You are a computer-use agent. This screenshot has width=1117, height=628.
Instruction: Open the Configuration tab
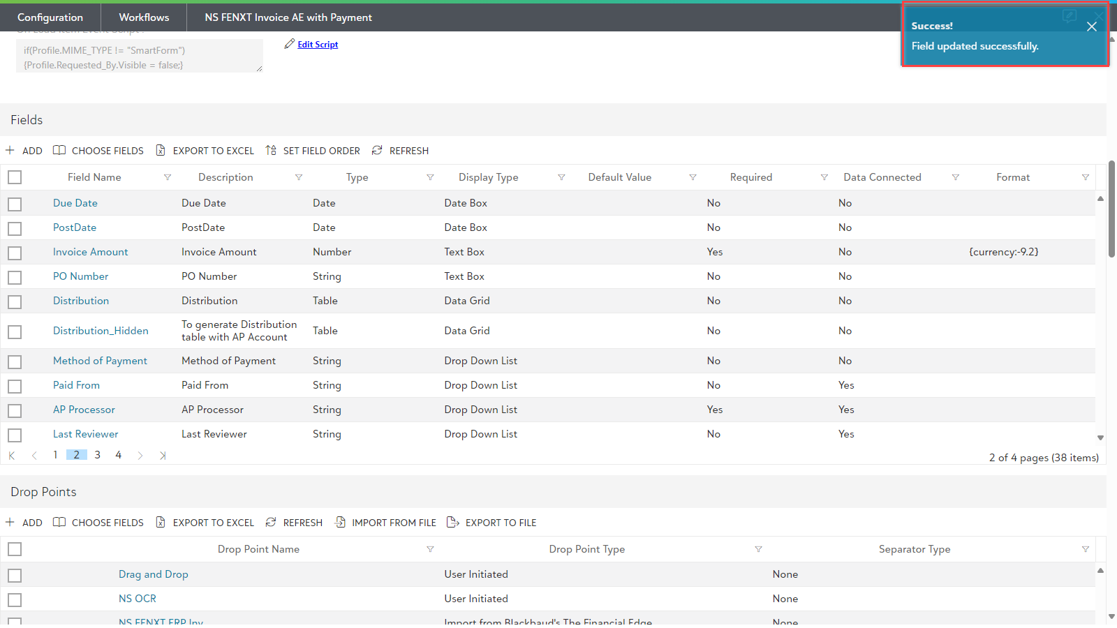[x=50, y=17]
